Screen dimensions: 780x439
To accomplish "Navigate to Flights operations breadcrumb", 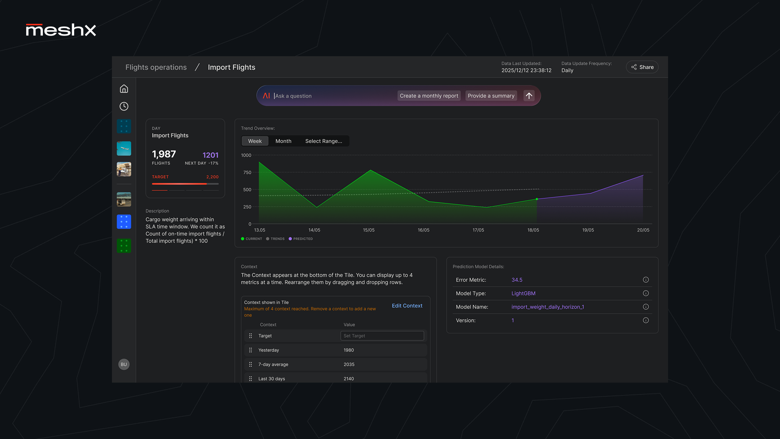I will coord(156,67).
